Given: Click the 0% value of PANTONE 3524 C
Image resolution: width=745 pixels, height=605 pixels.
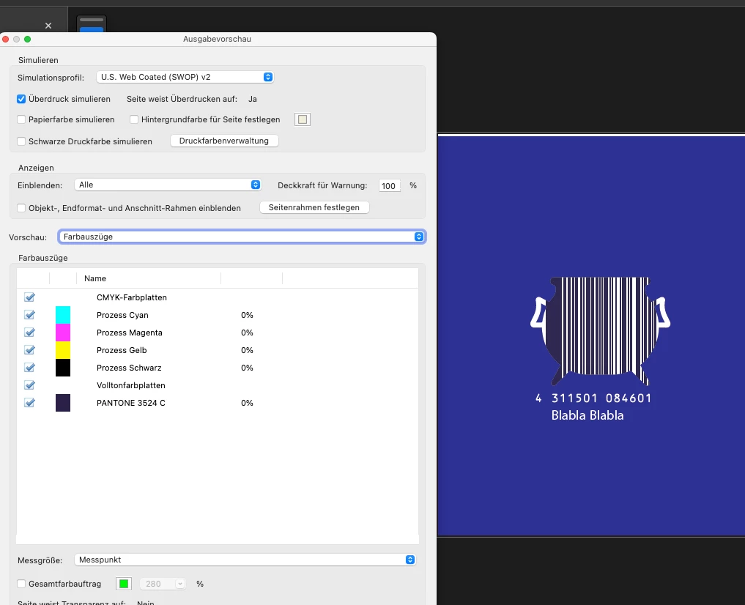Looking at the screenshot, I should [247, 403].
